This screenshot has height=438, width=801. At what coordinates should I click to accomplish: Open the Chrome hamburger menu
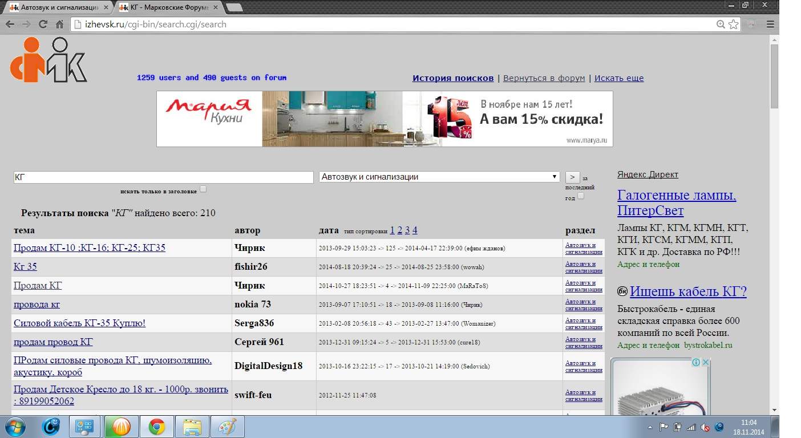point(770,25)
